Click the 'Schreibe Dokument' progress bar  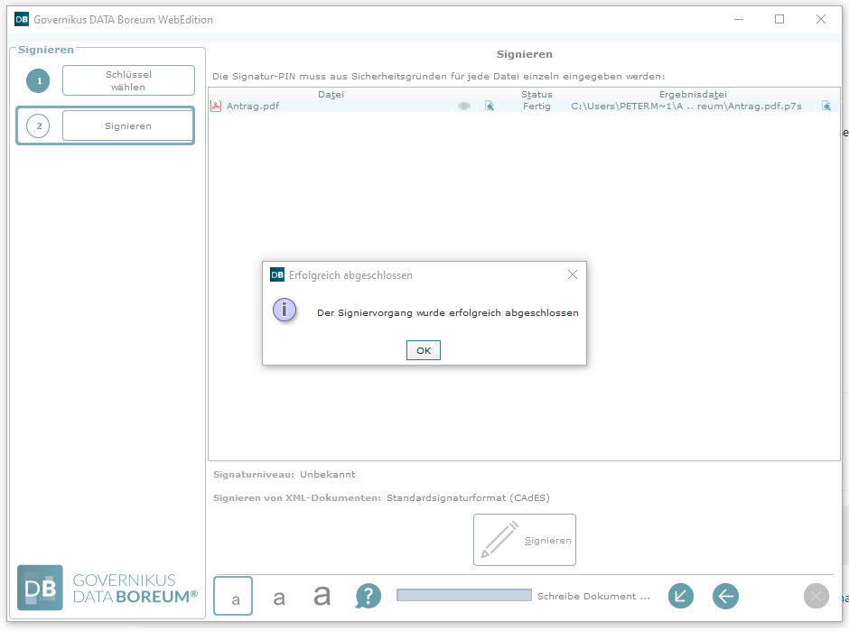463,596
